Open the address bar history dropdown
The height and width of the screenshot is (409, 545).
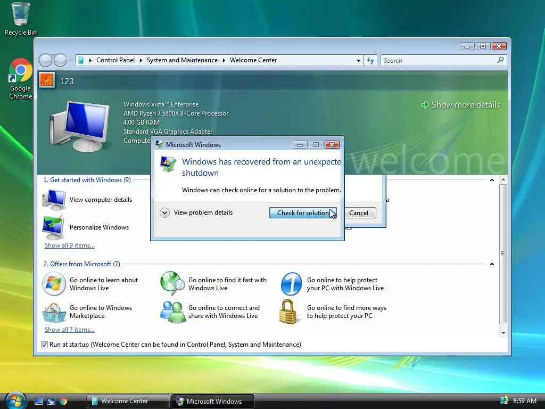(358, 61)
